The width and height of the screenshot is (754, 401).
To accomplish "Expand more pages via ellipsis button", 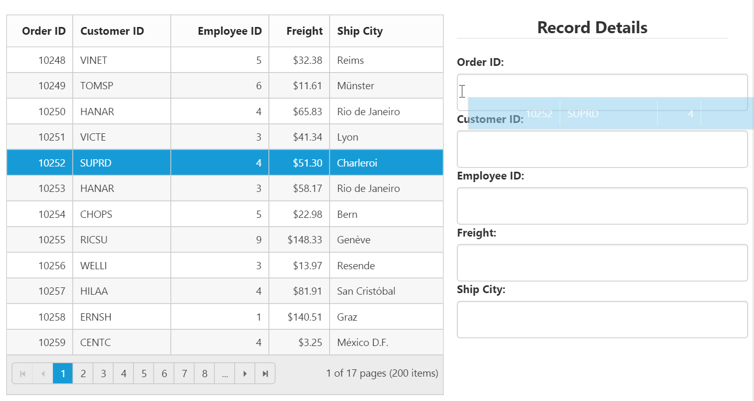I will coord(225,374).
